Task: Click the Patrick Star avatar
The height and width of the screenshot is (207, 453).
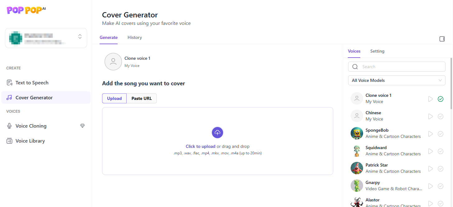Action: [x=357, y=168]
